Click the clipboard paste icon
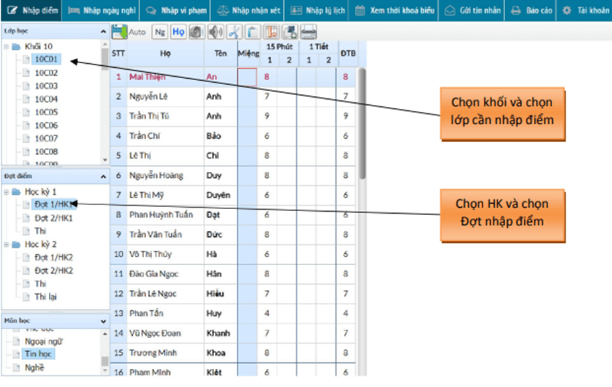This screenshot has height=387, width=612. (x=253, y=31)
